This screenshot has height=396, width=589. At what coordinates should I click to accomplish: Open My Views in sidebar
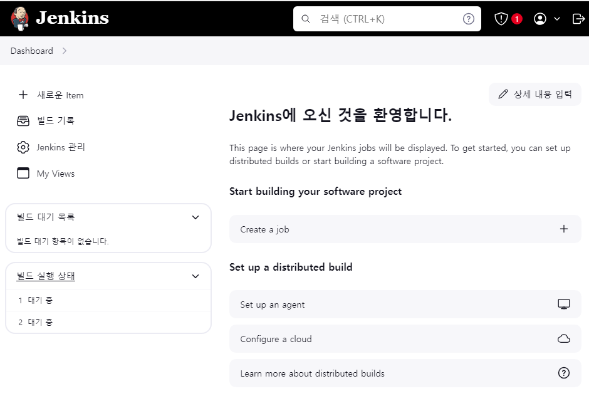55,174
